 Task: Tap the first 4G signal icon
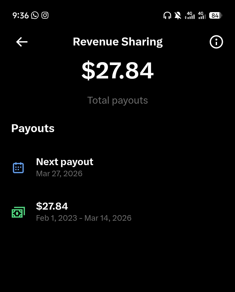click(x=190, y=15)
